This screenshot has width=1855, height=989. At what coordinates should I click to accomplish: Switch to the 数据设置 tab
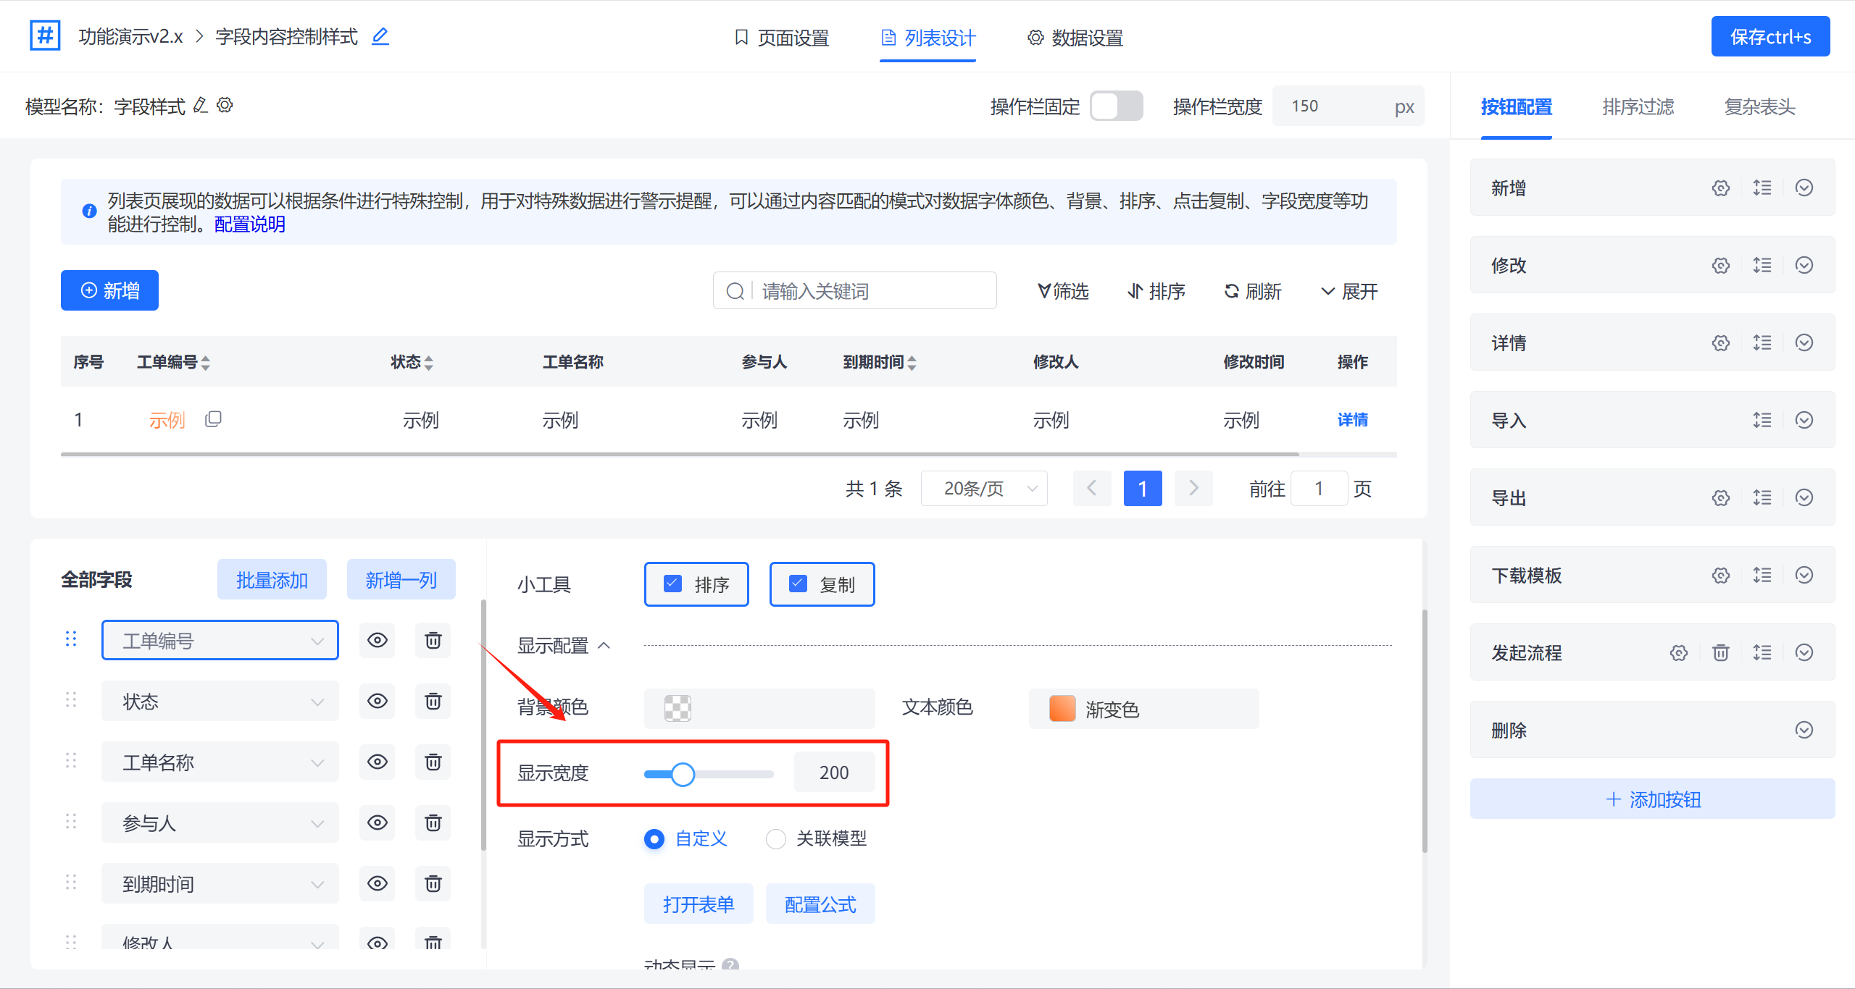coord(1075,38)
